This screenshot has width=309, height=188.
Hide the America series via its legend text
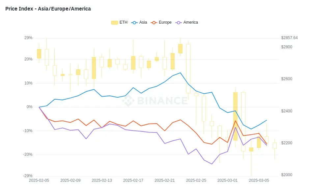[x=191, y=23]
